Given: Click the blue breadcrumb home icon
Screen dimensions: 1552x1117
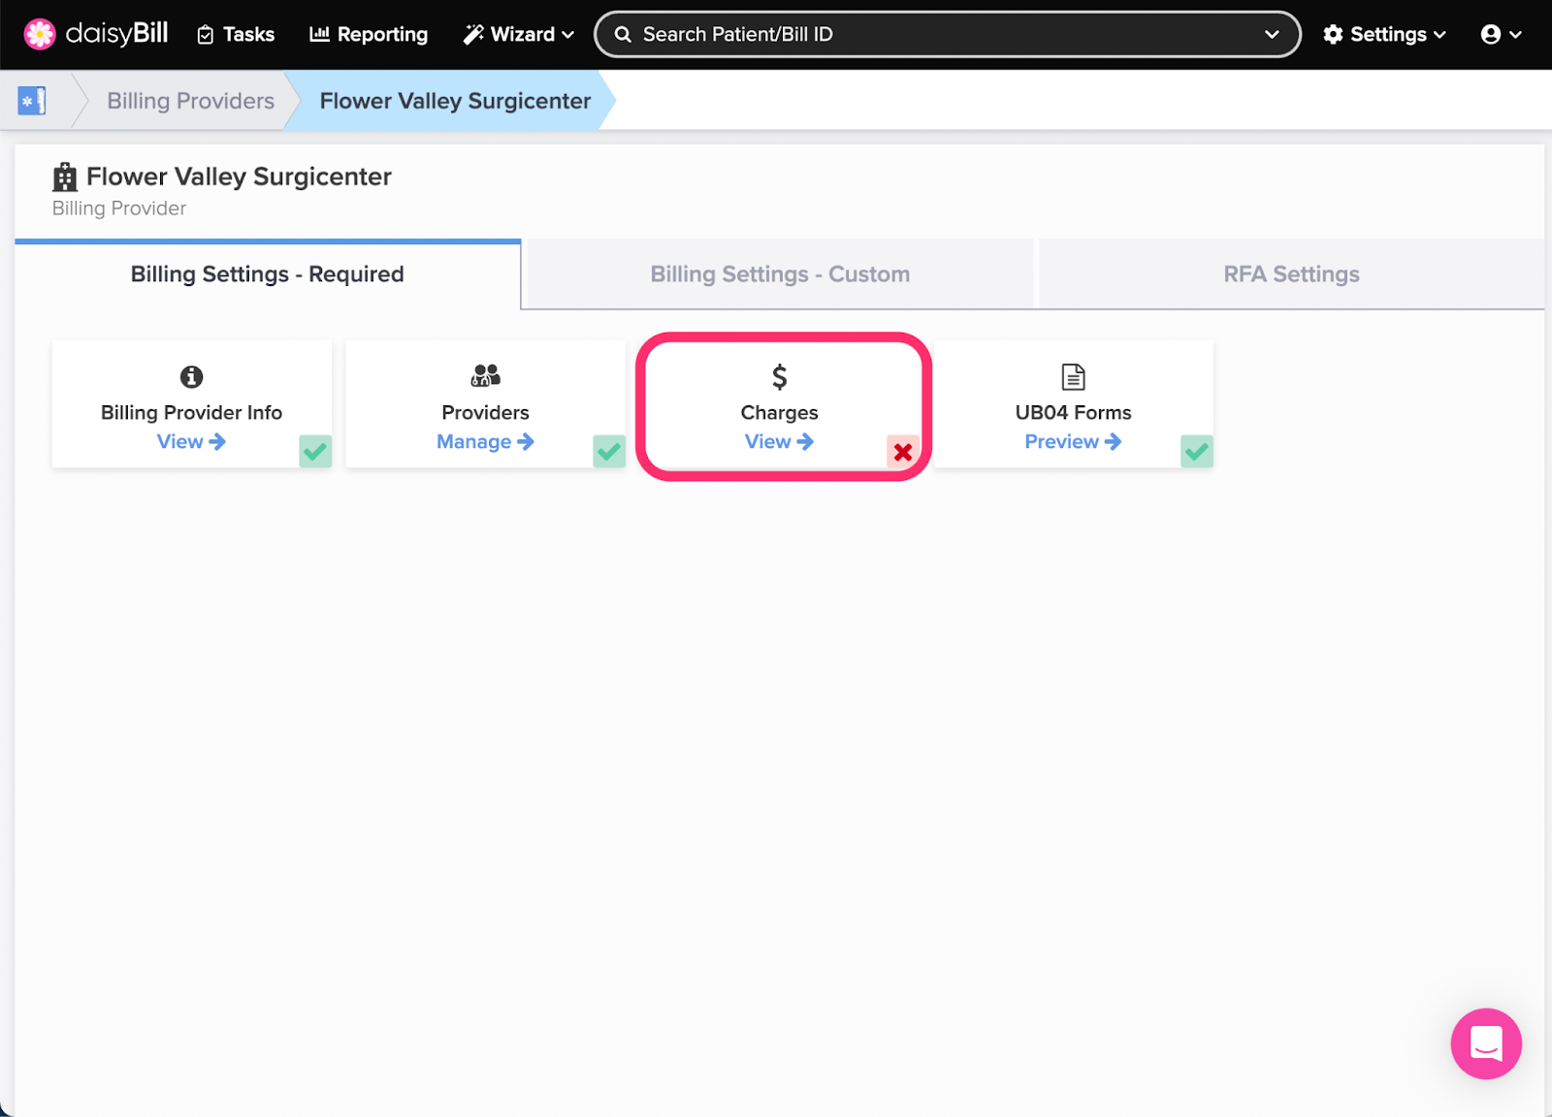Looking at the screenshot, I should pyautogui.click(x=32, y=100).
